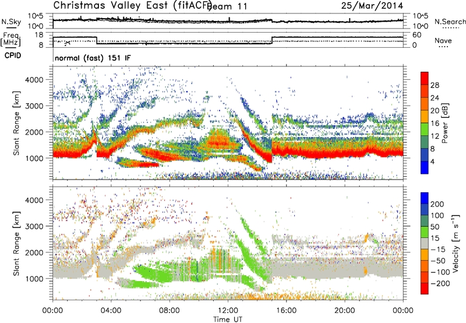Click the '08:00' time tick label
This screenshot has width=466, height=323.
(x=170, y=311)
